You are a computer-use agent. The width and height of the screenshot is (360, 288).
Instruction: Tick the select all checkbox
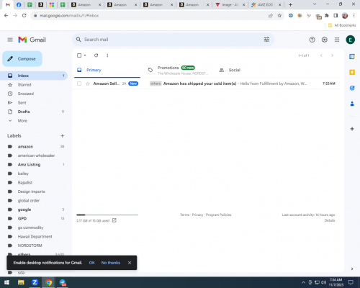tap(79, 55)
